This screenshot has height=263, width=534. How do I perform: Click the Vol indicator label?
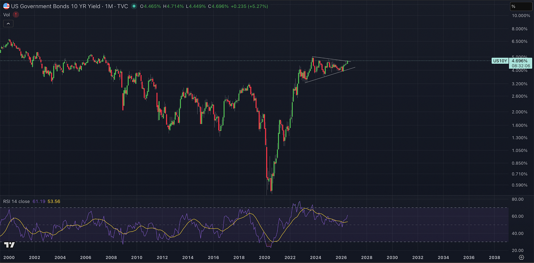tap(7, 15)
